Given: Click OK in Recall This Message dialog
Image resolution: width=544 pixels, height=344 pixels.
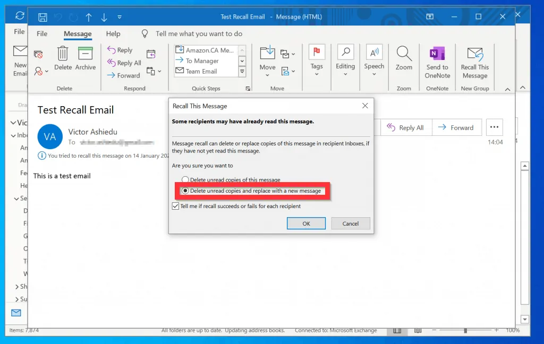Looking at the screenshot, I should tap(306, 223).
